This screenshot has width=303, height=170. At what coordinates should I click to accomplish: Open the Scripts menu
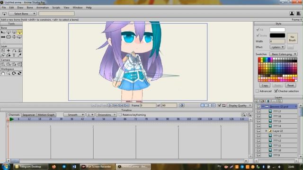tap(56, 8)
